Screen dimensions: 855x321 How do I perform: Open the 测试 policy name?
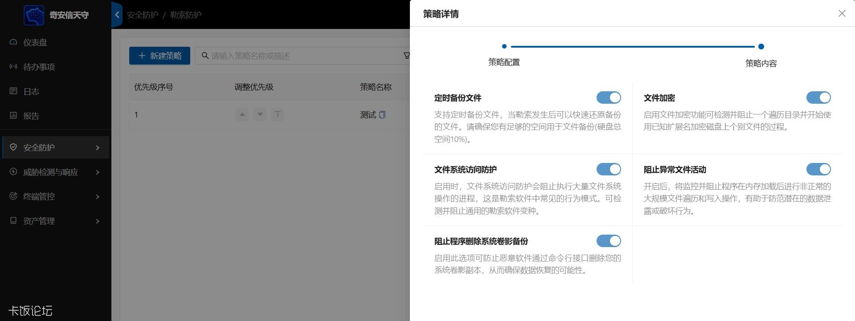368,114
